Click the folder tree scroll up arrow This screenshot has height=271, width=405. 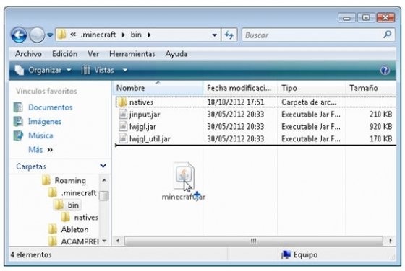104,180
